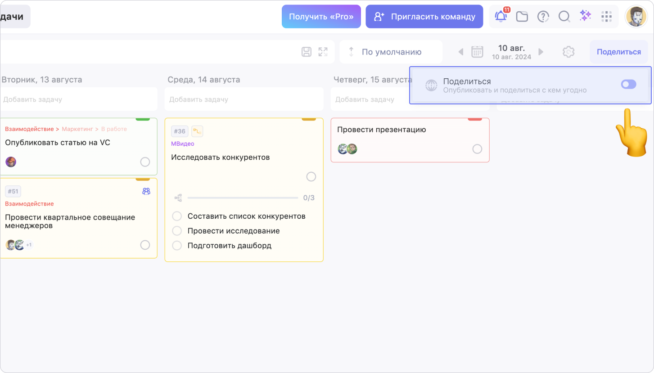Go to next date with right arrow
Viewport: 654px width, 373px height.
[541, 52]
